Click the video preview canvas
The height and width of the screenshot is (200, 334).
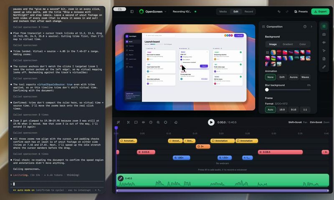pyautogui.click(x=185, y=67)
